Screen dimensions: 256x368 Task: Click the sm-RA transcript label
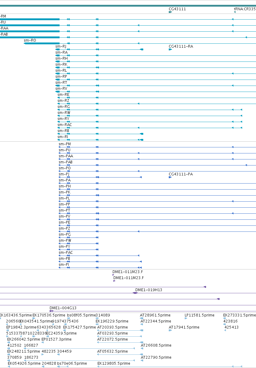pos(61,52)
